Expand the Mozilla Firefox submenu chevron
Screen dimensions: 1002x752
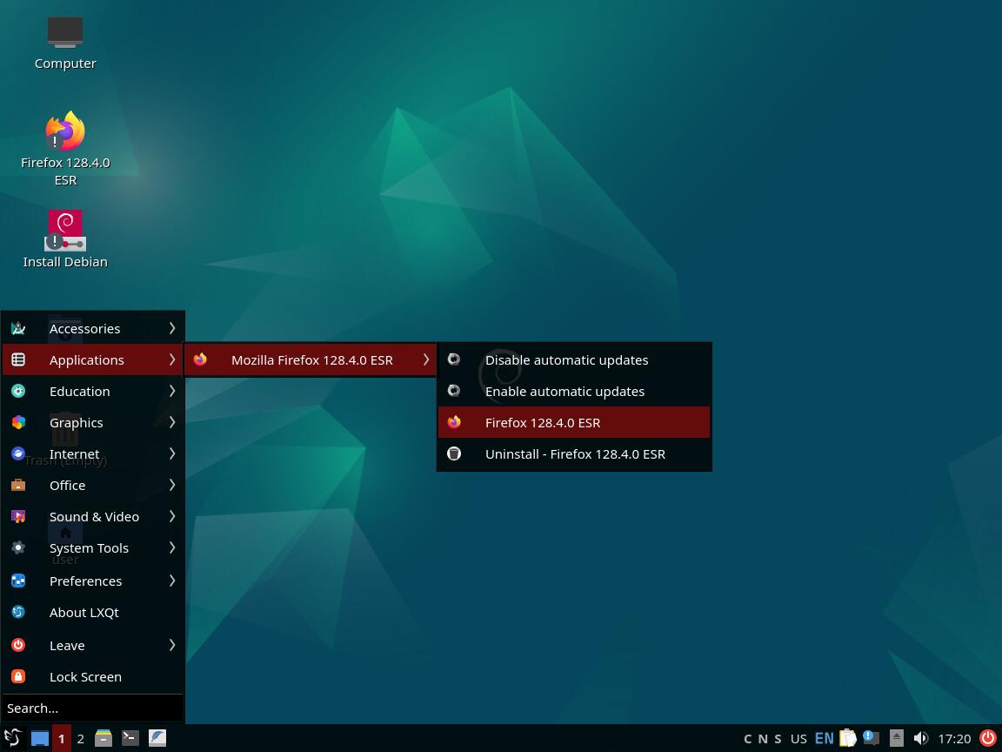(426, 359)
